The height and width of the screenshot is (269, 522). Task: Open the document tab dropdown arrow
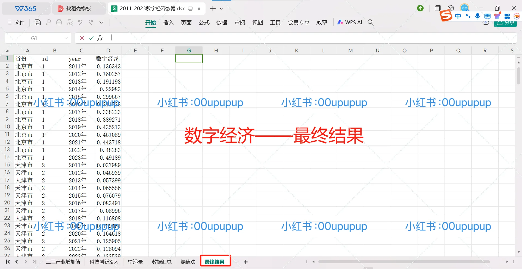[x=222, y=9]
